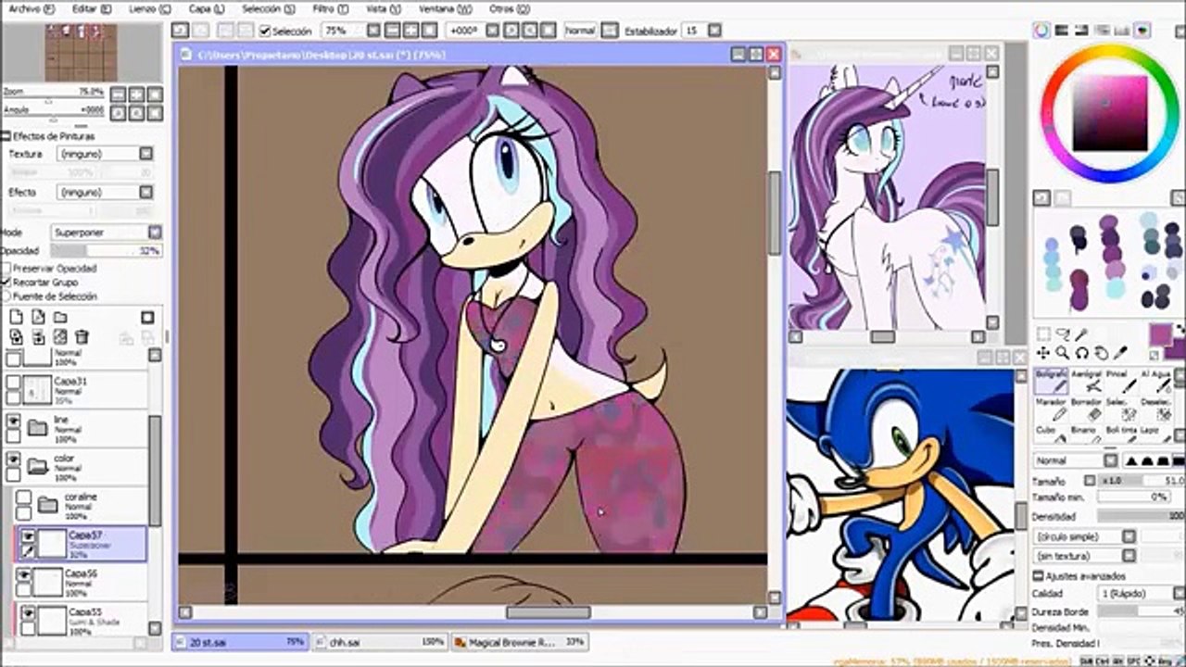Create a new normal layer
Viewport: 1186px width, 667px height.
pyautogui.click(x=15, y=317)
